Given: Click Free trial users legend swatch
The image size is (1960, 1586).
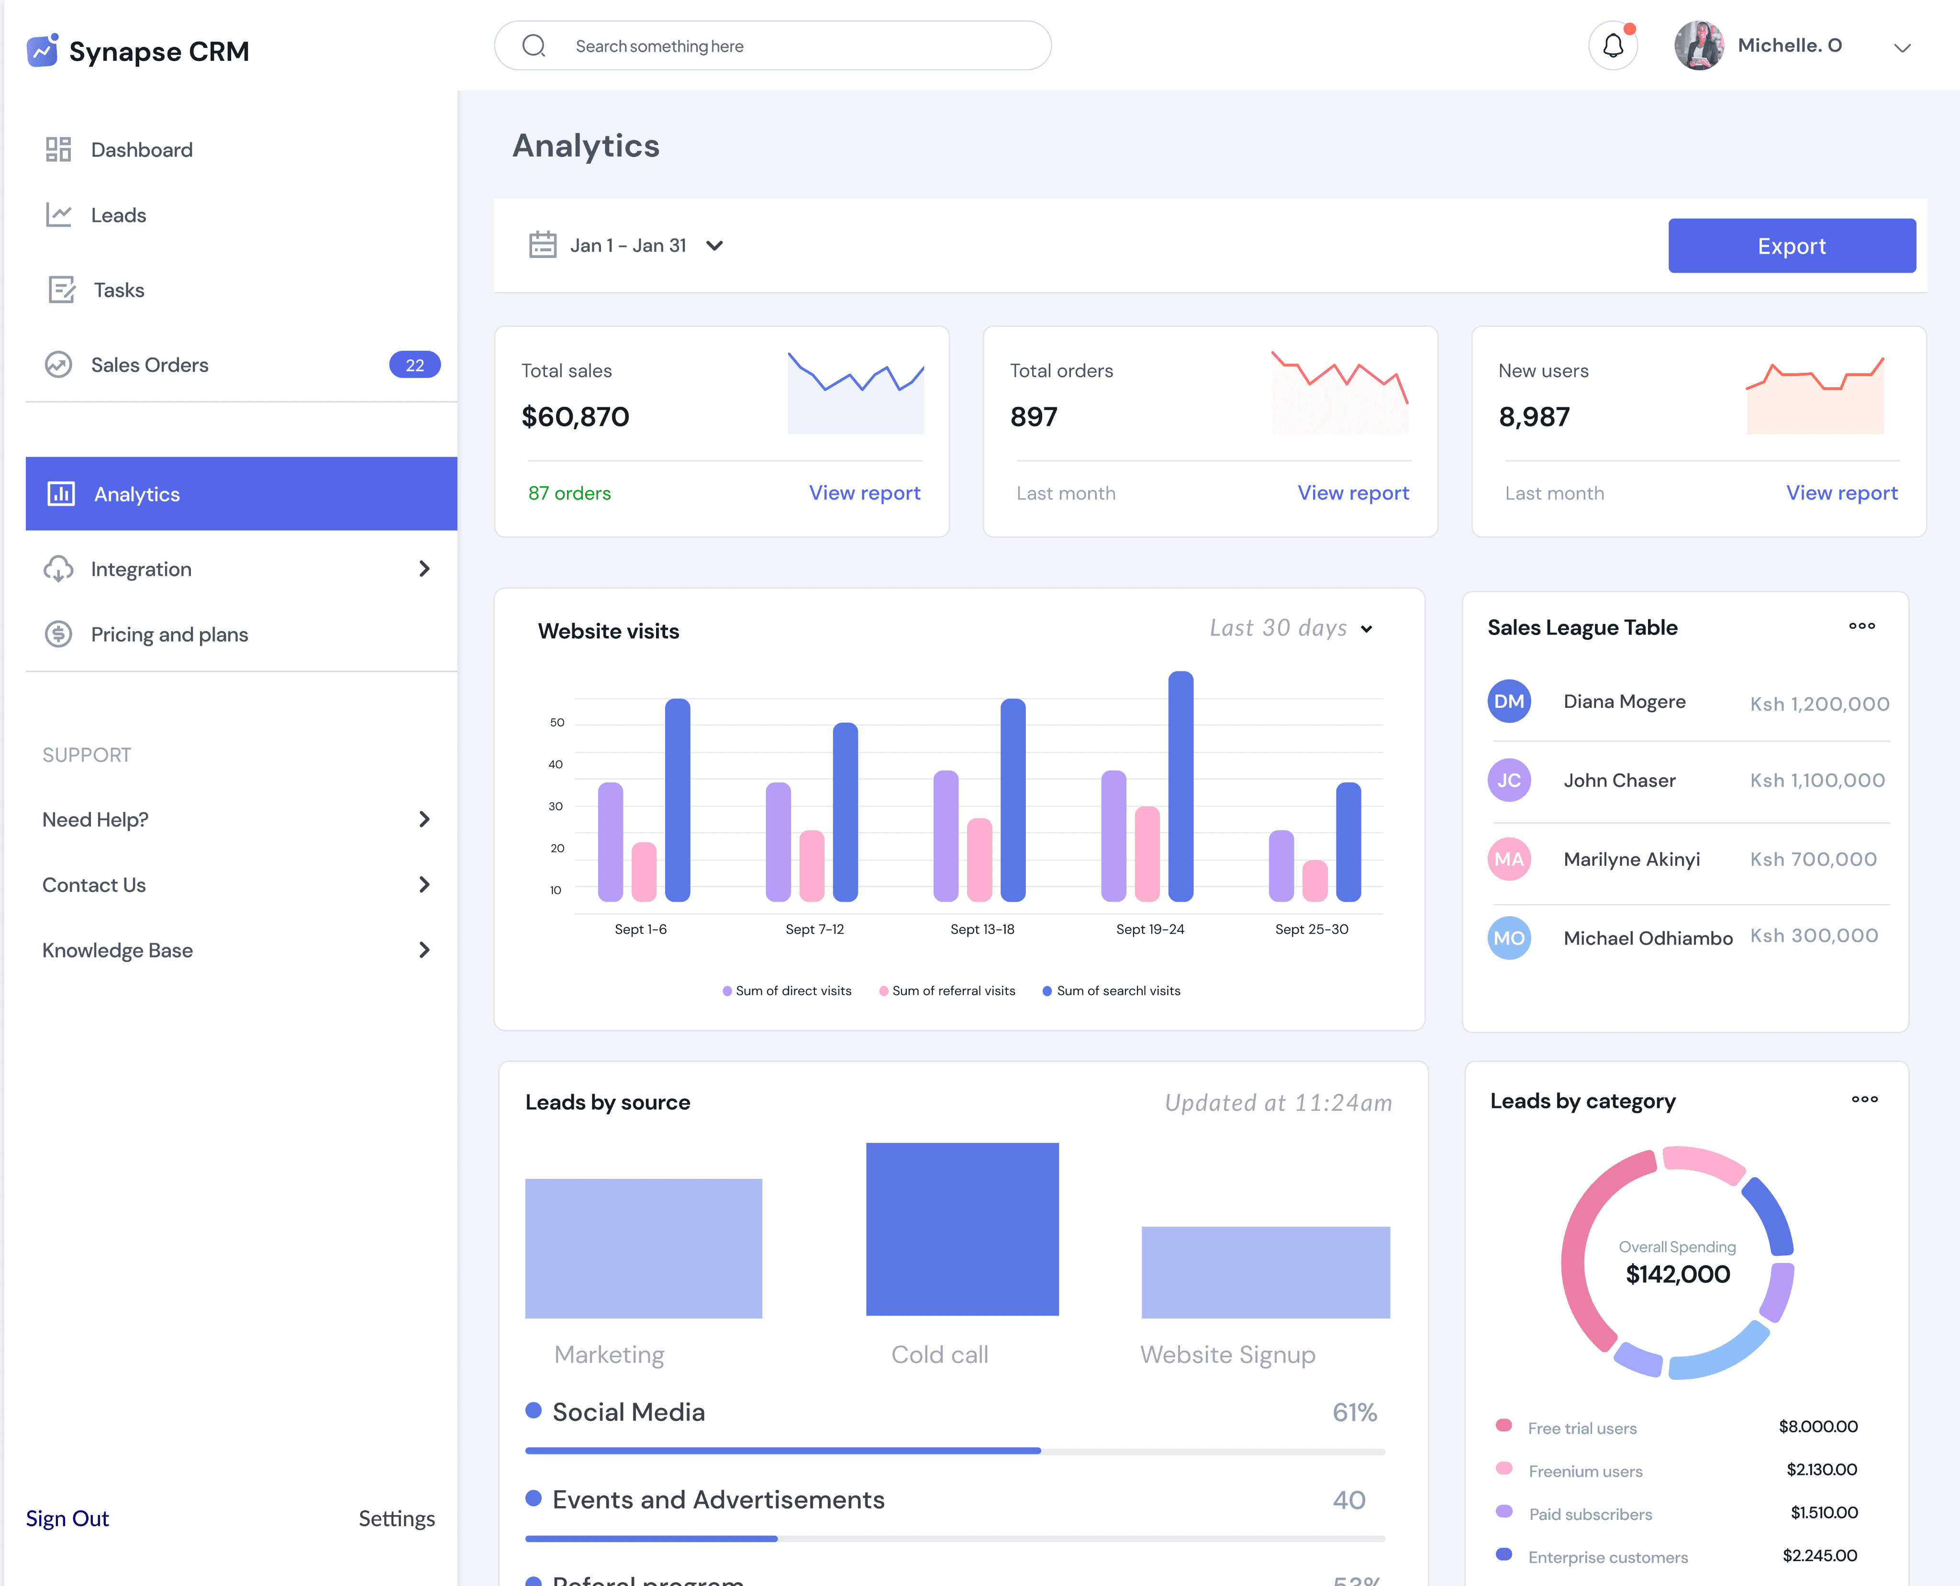Looking at the screenshot, I should (x=1504, y=1425).
